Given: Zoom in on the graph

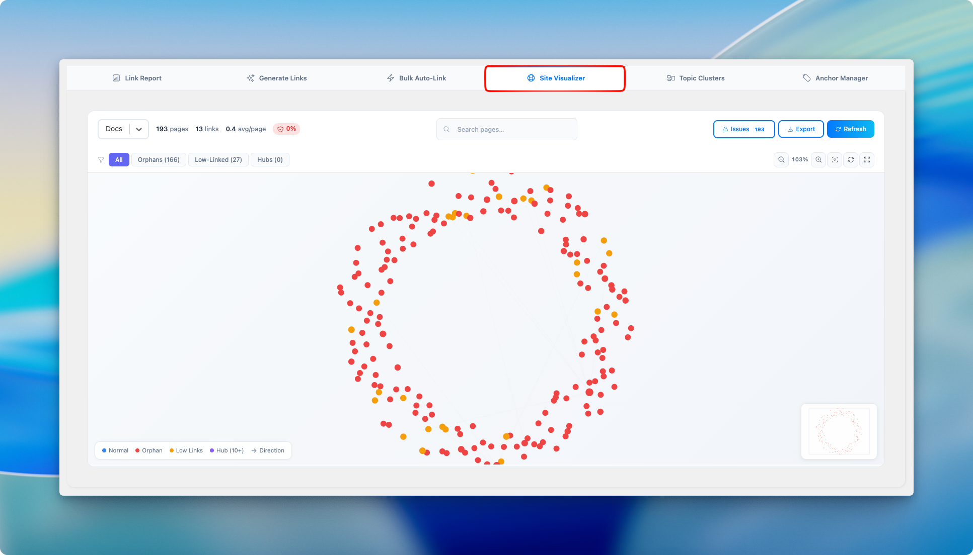Looking at the screenshot, I should pos(818,160).
